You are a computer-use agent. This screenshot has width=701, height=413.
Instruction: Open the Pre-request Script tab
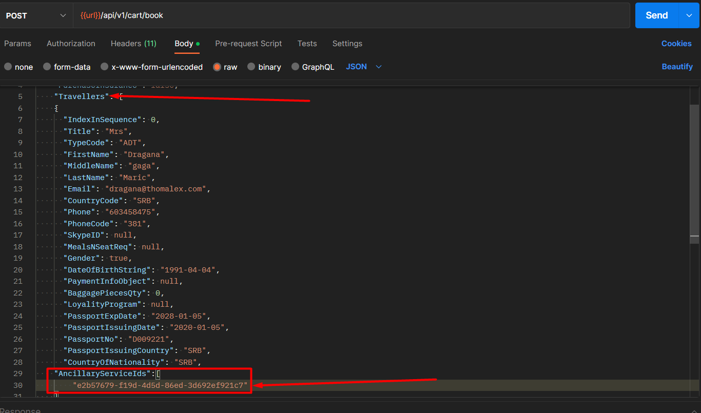tap(248, 44)
